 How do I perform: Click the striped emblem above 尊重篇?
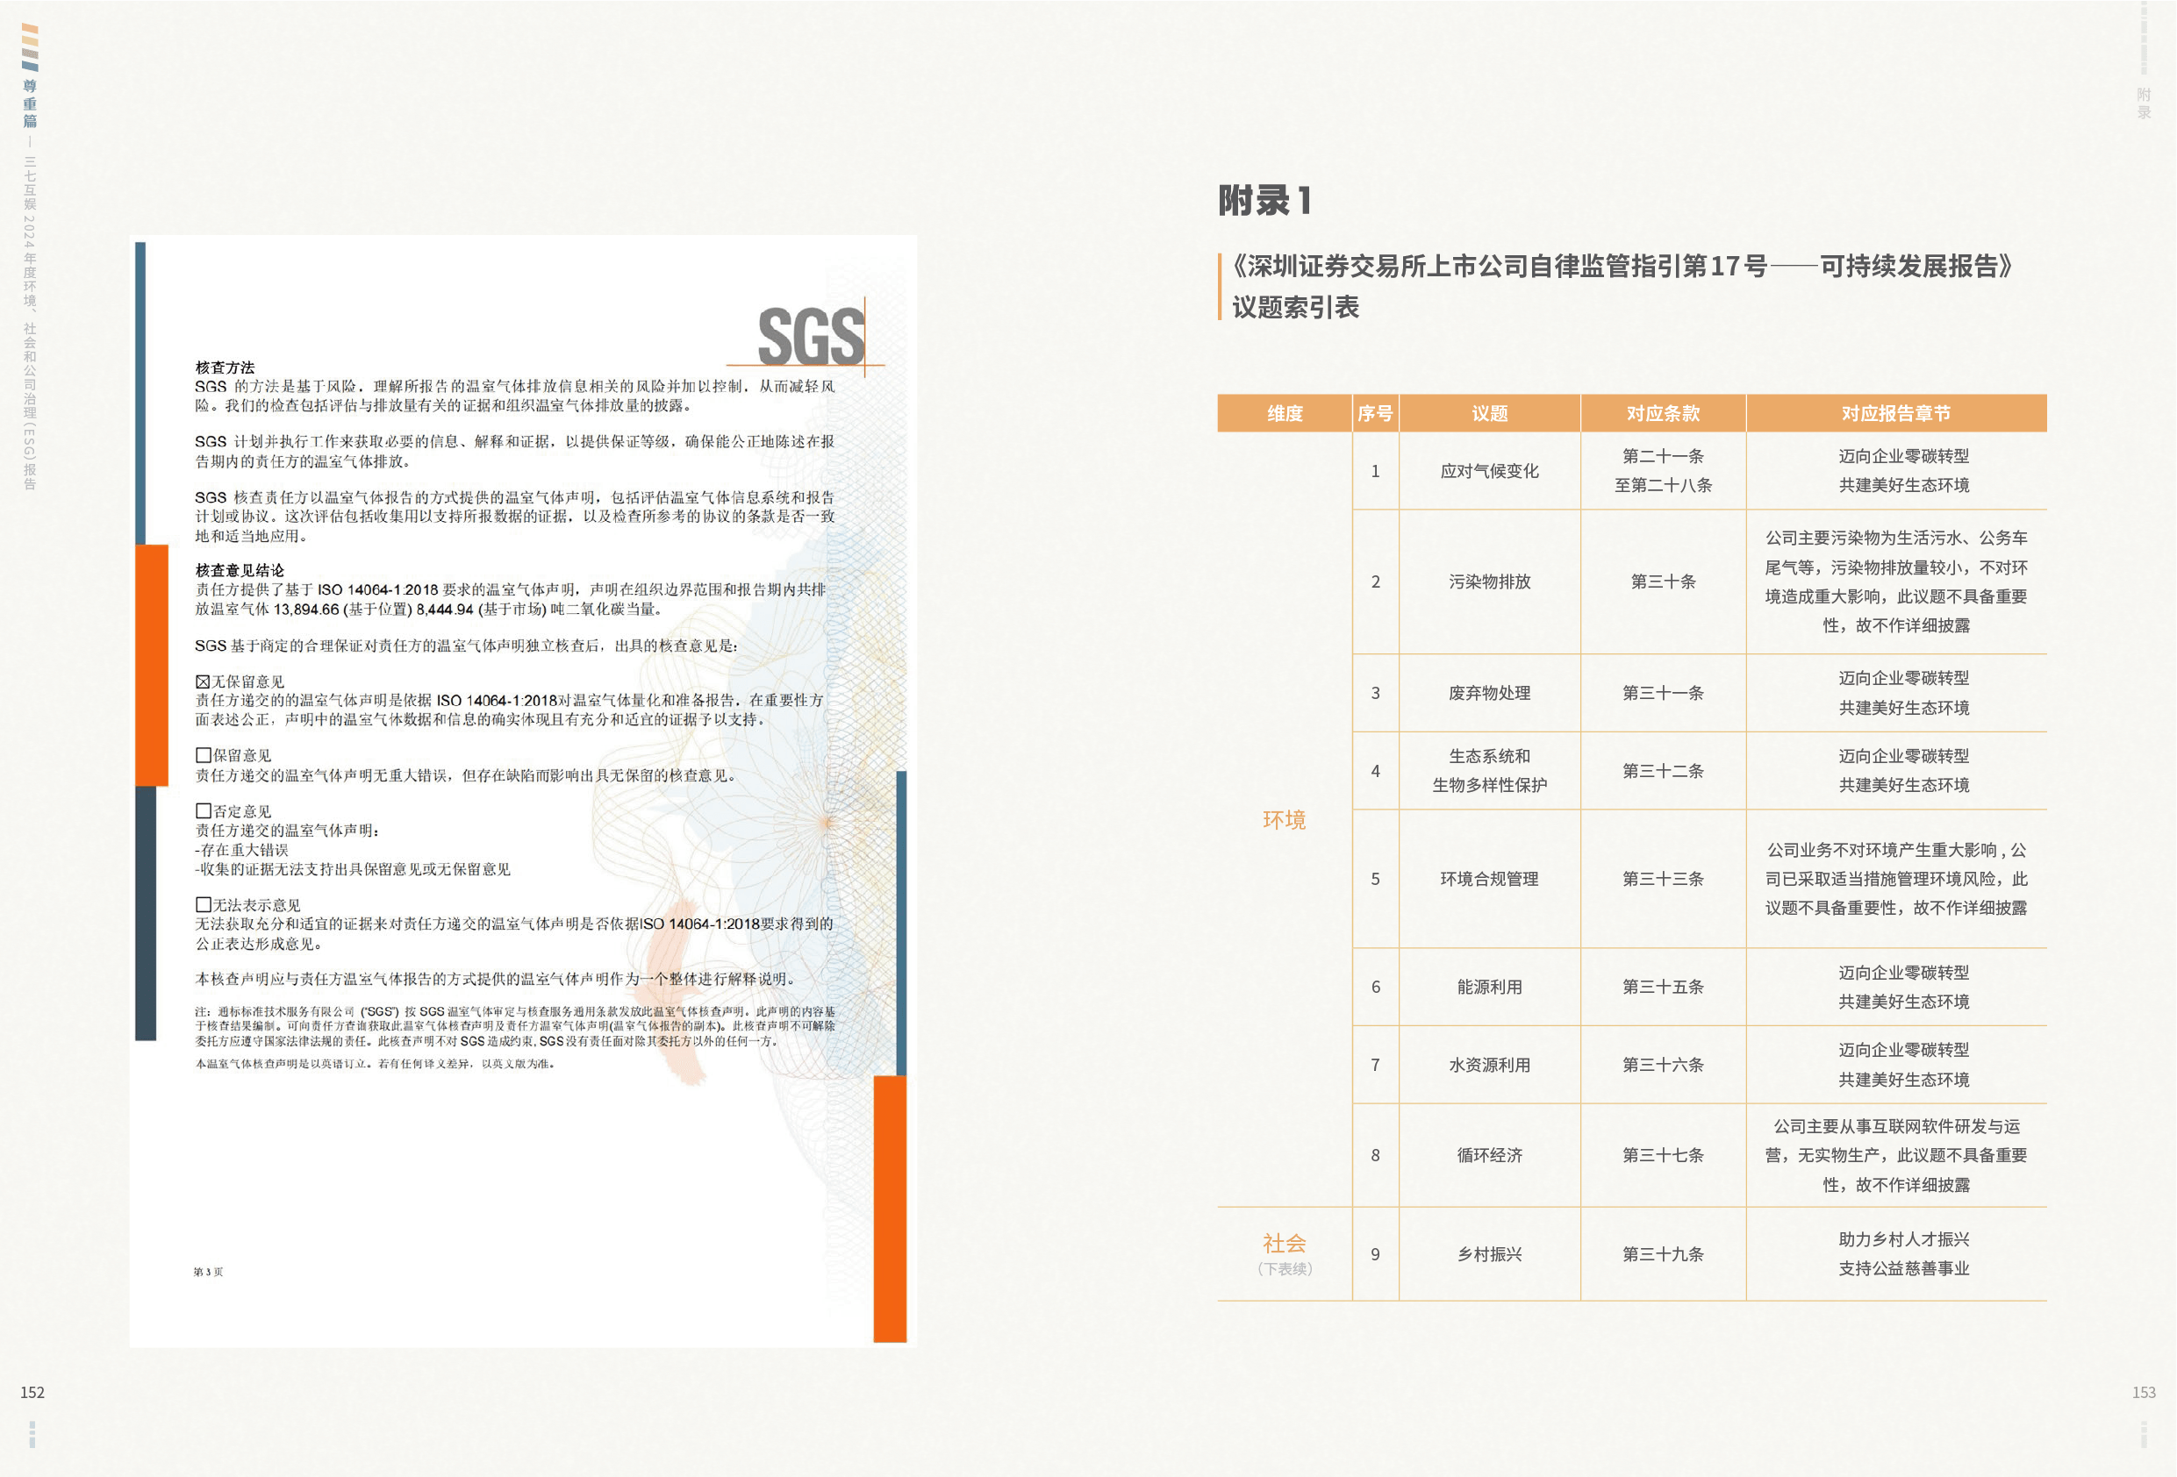coord(30,47)
